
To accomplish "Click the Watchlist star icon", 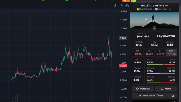I will point(137,89).
